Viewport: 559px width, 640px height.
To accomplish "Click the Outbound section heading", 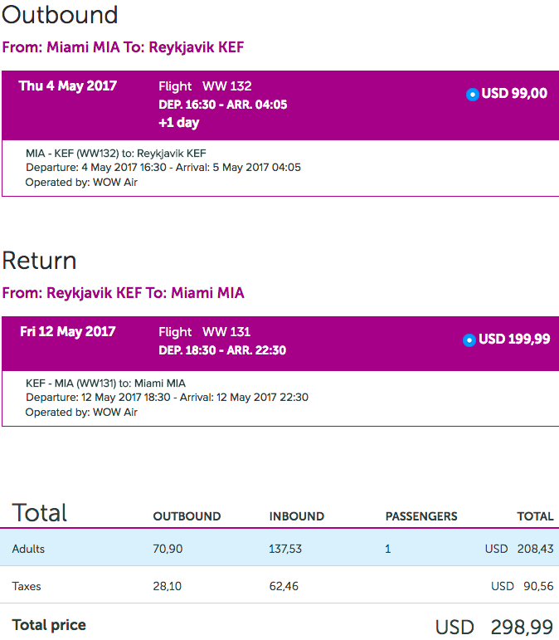I will click(x=60, y=15).
